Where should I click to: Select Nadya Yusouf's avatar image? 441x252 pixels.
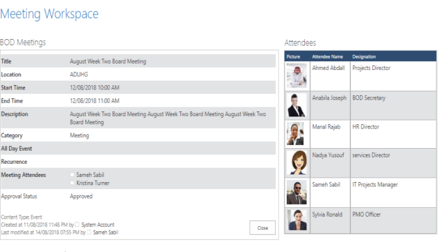point(296,163)
